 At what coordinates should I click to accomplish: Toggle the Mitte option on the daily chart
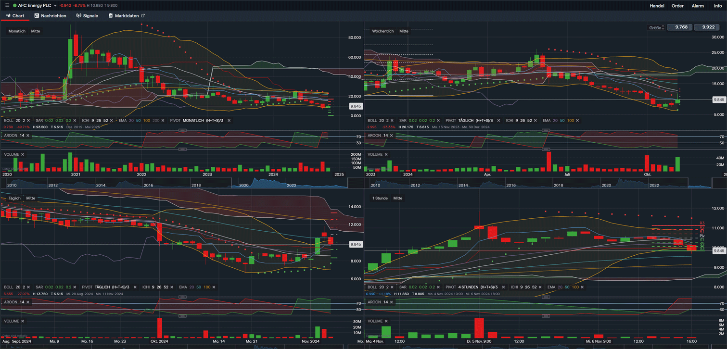point(30,198)
